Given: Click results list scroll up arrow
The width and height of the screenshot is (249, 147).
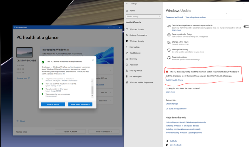Looking at the screenshot, I should pos(92,81).
